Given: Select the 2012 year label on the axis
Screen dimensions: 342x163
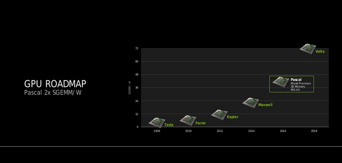Looking at the screenshot, I should pos(220,131).
